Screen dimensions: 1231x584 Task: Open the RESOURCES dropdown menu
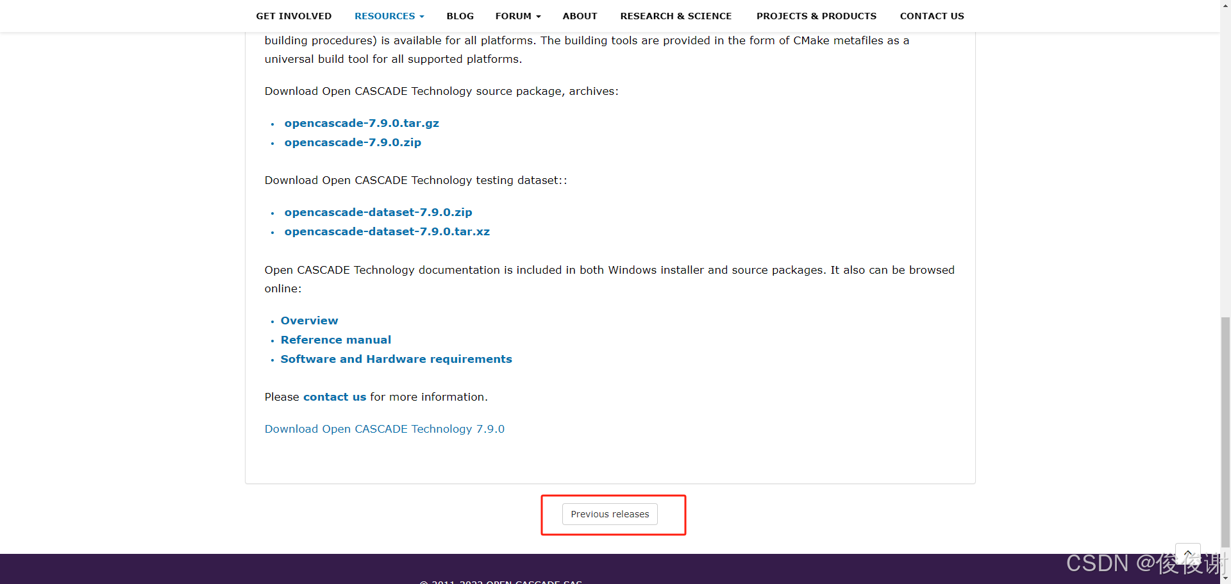pos(389,16)
